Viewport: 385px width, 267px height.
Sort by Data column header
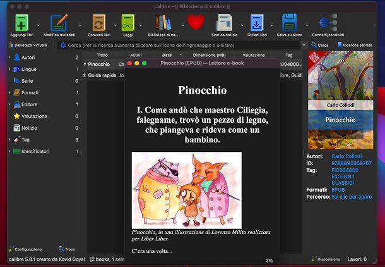coord(169,55)
